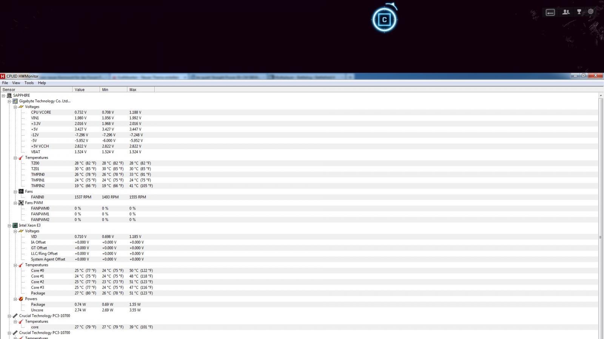Click the glowing C circle overlay icon
This screenshot has height=339, width=604.
click(x=384, y=20)
